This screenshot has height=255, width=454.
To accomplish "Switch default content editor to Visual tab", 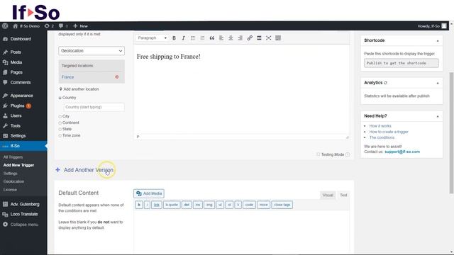I will click(x=328, y=195).
